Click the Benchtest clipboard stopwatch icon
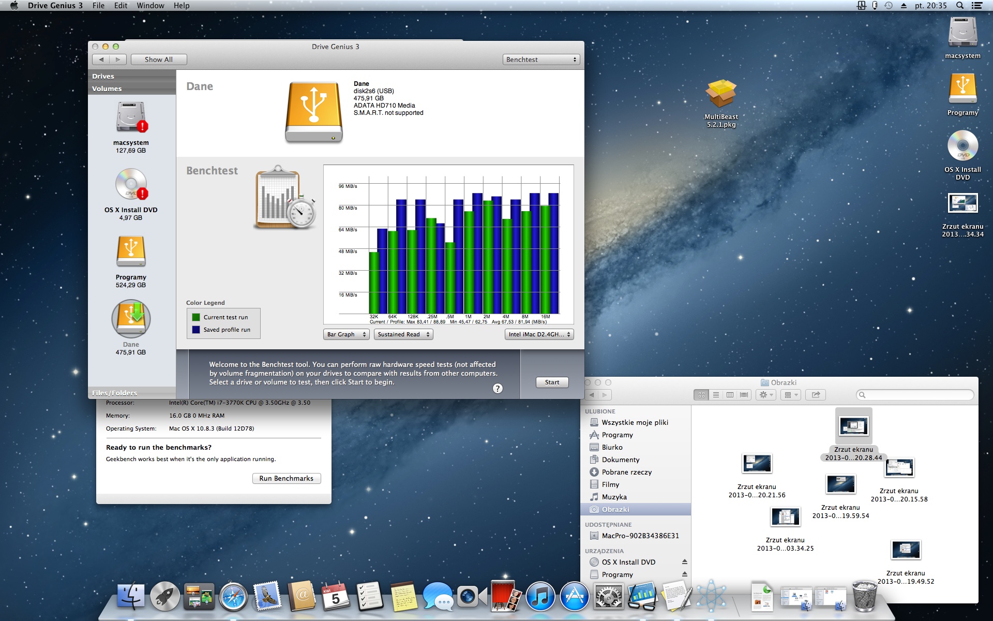 285,198
